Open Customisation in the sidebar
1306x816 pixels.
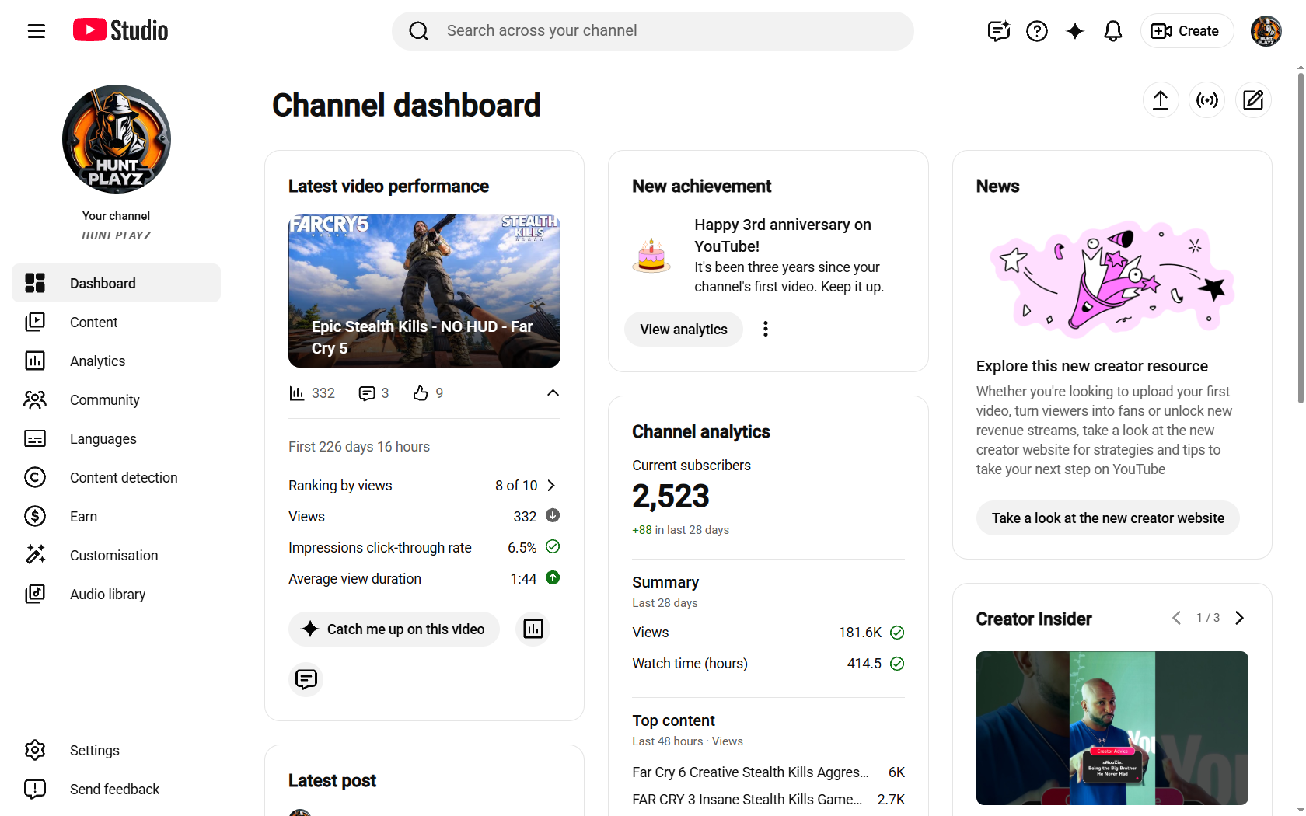coord(117,555)
